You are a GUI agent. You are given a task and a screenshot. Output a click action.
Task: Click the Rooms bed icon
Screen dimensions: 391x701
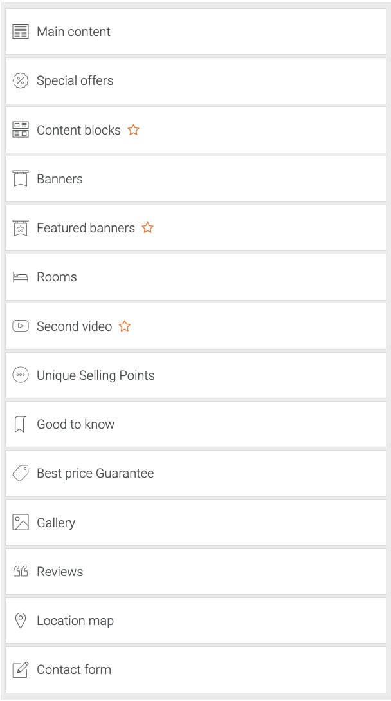(21, 277)
